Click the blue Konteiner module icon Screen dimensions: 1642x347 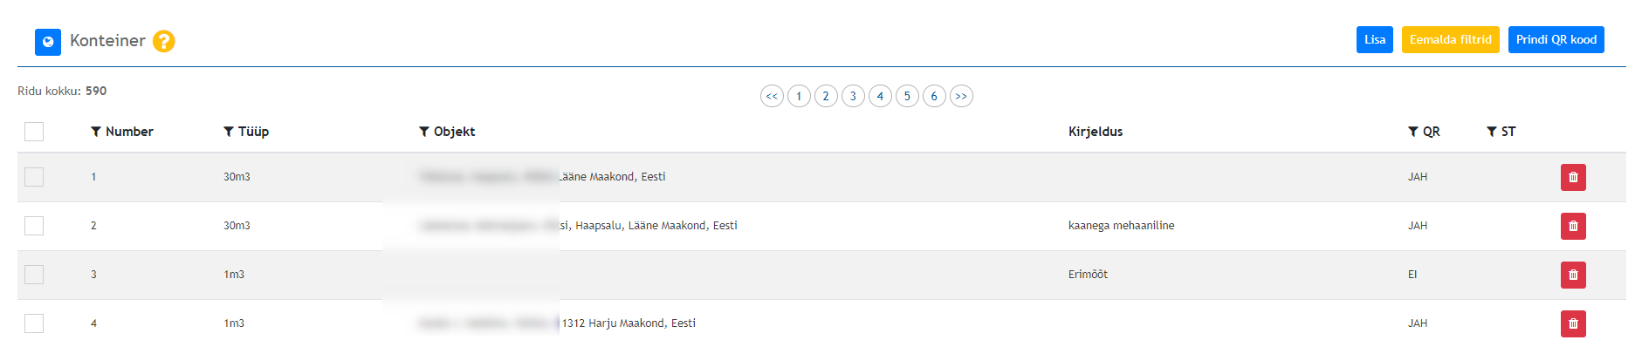coord(48,42)
